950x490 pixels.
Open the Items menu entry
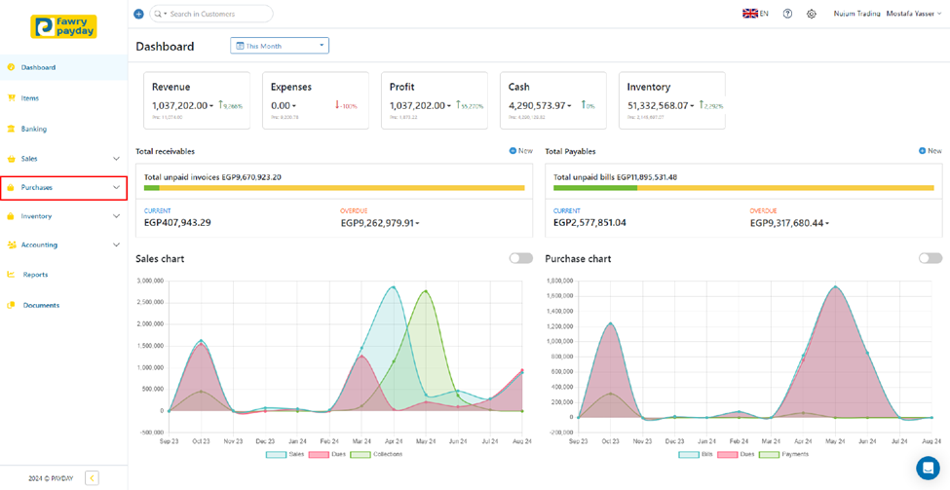[30, 98]
